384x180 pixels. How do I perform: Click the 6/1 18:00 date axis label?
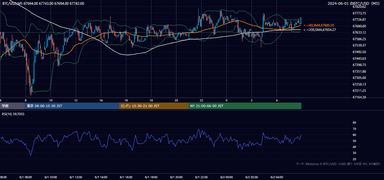tap(151, 177)
